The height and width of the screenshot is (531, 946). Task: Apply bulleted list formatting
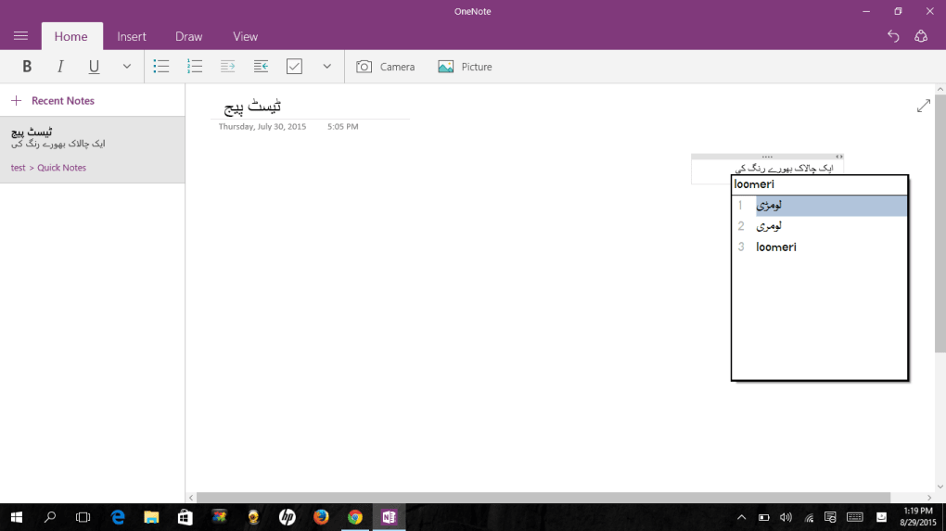pos(161,67)
